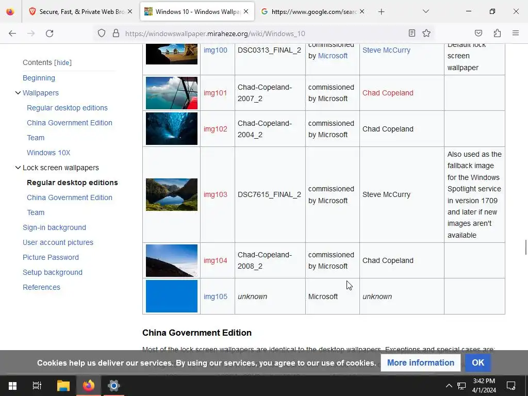Jump to References section
Image resolution: width=528 pixels, height=396 pixels.
click(41, 287)
